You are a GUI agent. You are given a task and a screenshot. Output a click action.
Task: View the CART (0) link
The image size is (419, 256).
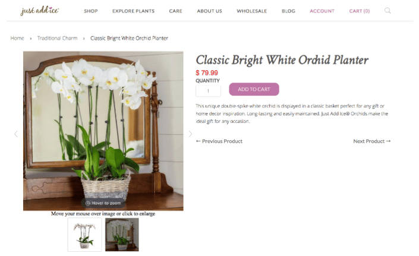[360, 11]
